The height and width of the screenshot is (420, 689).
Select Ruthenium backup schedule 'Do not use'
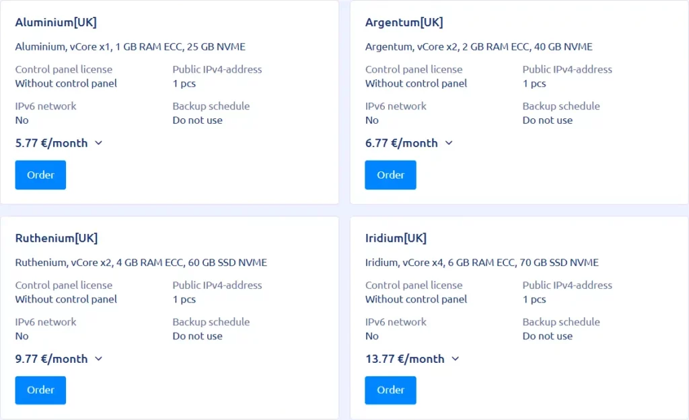click(x=197, y=336)
